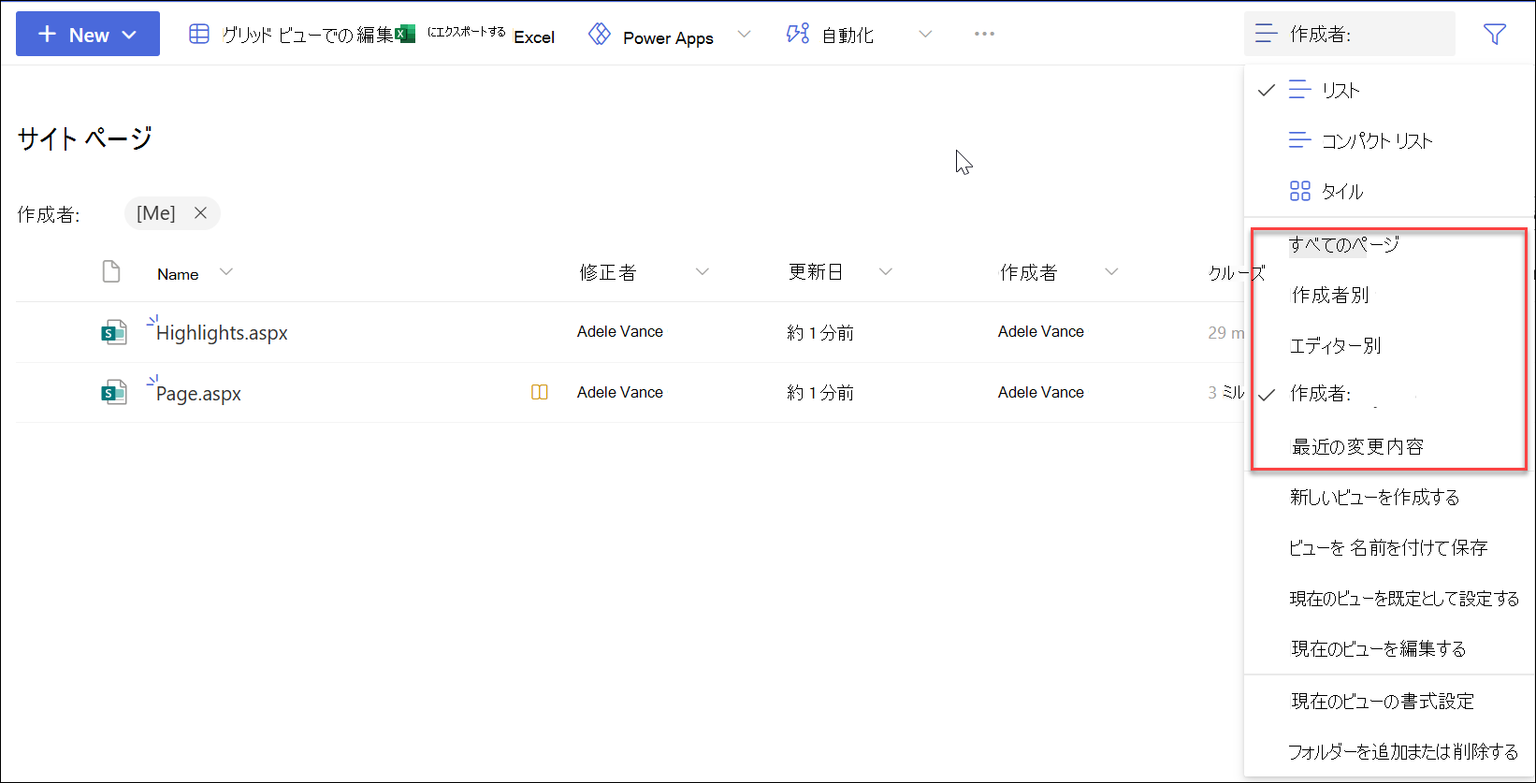This screenshot has width=1536, height=783.
Task: Click 修正者 Adele Vance in Highlights.aspx row
Action: (x=620, y=331)
